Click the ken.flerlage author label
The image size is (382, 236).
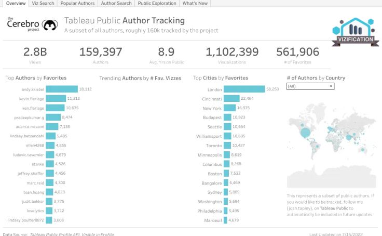tap(33, 108)
